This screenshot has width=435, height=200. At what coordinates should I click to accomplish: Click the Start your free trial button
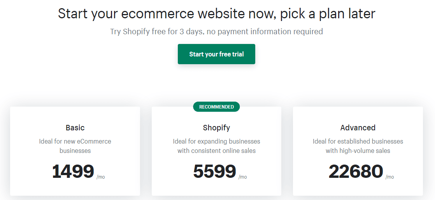(216, 54)
